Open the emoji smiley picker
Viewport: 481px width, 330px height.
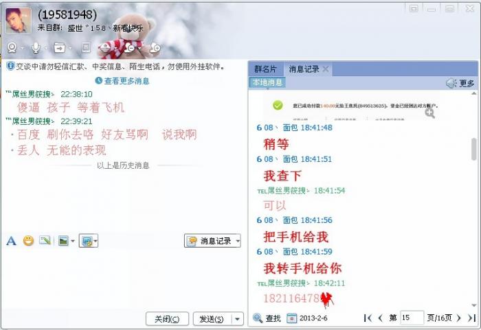click(29, 241)
